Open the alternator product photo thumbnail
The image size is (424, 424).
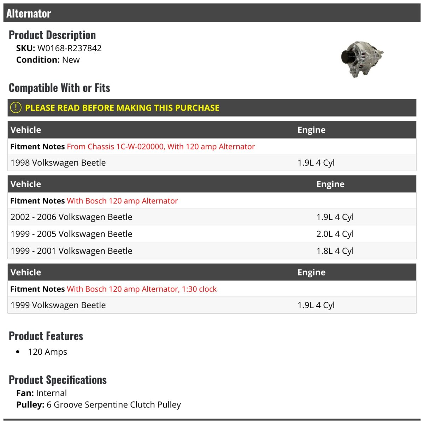click(362, 59)
